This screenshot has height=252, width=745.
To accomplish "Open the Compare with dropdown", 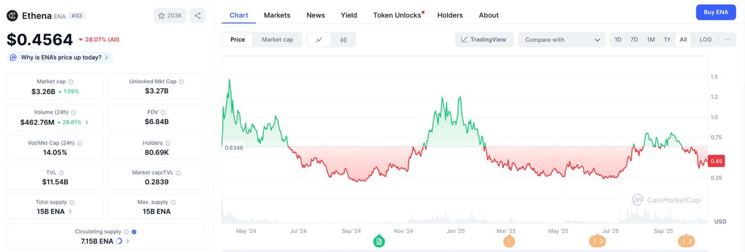I will [x=562, y=39].
